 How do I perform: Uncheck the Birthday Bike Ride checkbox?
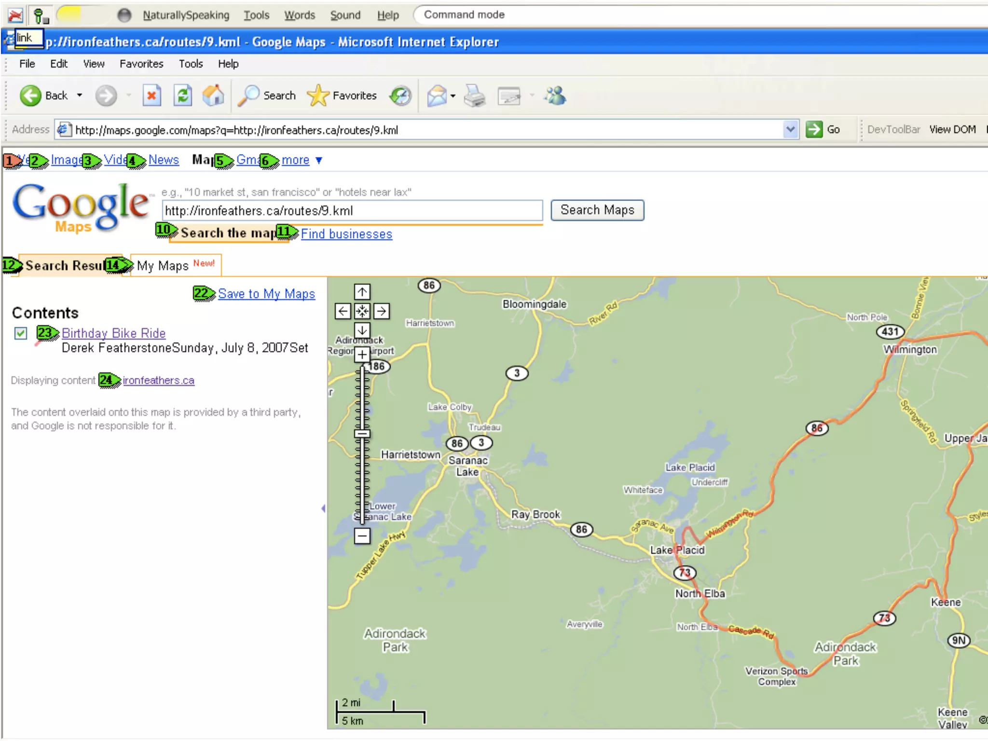(x=21, y=333)
